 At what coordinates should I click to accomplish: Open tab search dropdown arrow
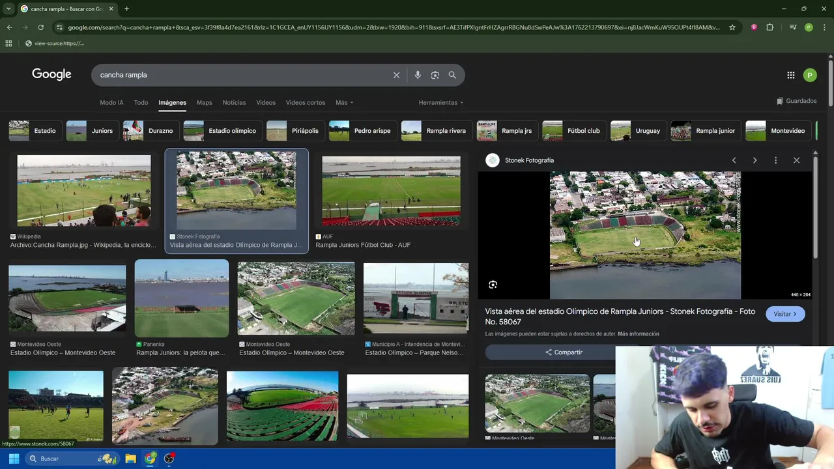(8, 8)
